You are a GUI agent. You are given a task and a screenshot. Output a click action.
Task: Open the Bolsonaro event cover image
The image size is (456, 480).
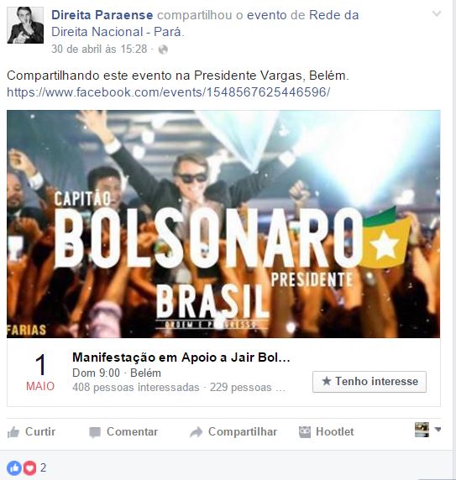pyautogui.click(x=223, y=224)
